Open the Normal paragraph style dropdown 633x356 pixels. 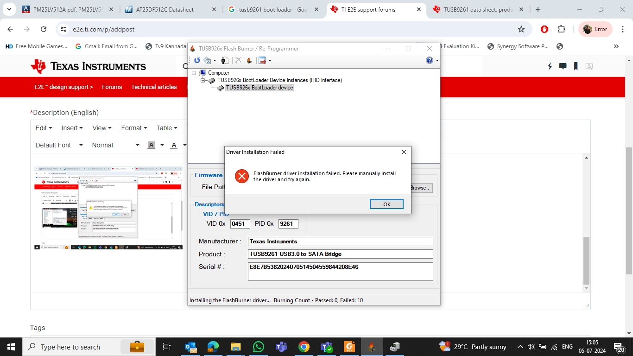coord(115,145)
